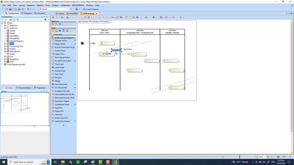Close the ATM Activity tab
Viewport: 294px width, 165px height.
(96, 13)
